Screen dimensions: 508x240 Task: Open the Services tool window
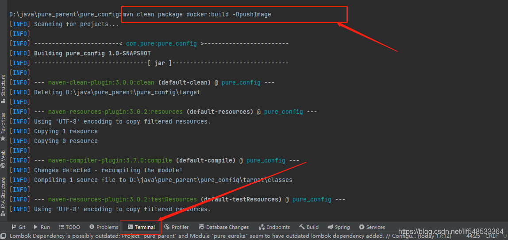pos(372,227)
